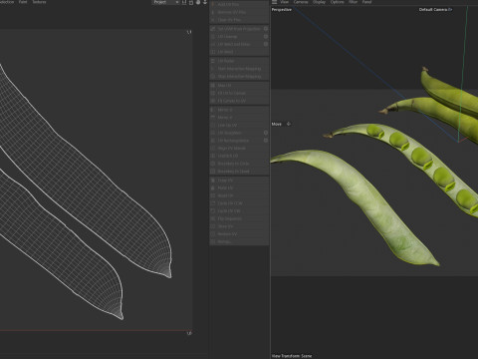Screen dimensions: 478x359
Task: Click Cycle UV CCW
Action: [x=239, y=203]
